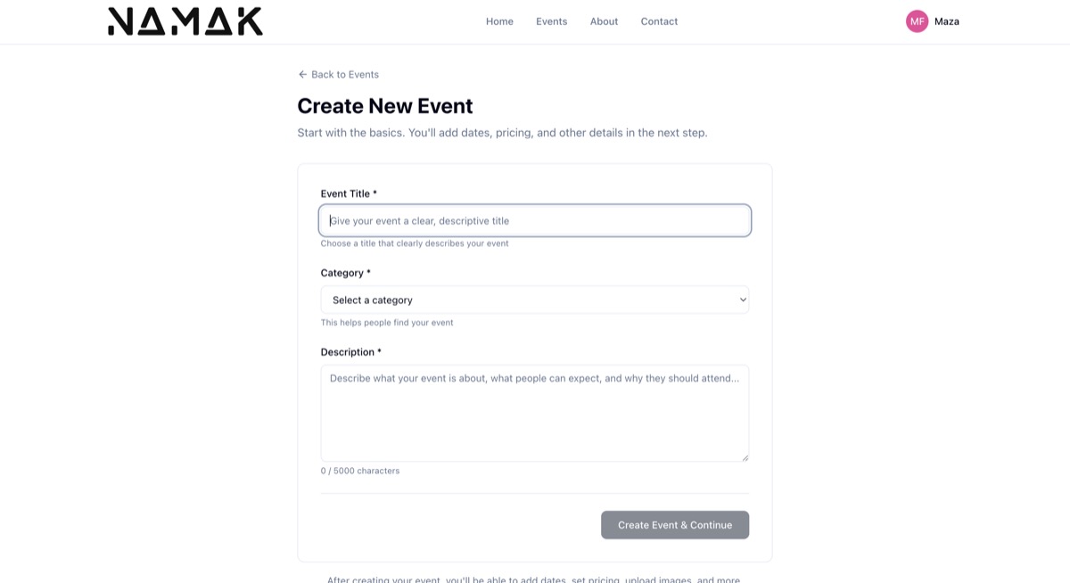This screenshot has height=583, width=1070.
Task: Click the Event Title label
Action: (x=349, y=193)
